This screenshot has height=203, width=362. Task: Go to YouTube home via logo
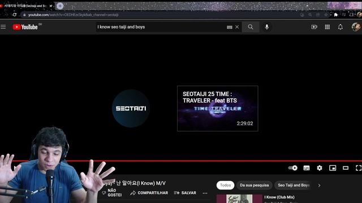click(x=25, y=27)
